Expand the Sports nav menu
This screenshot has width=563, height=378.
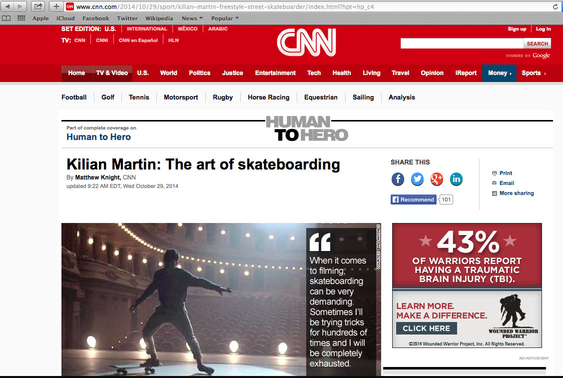point(533,73)
